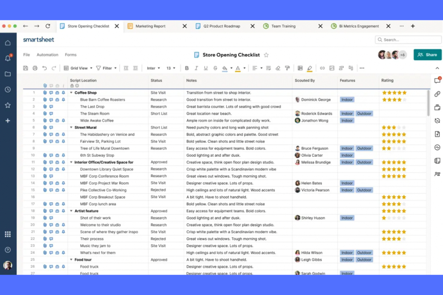
Task: Toggle italic formatting in the toolbar
Action: (196, 68)
